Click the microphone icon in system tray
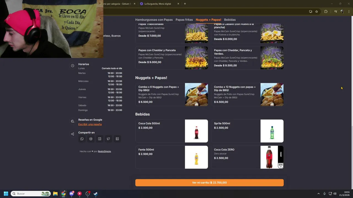Viewport: 353px width, 198px height. point(324,194)
